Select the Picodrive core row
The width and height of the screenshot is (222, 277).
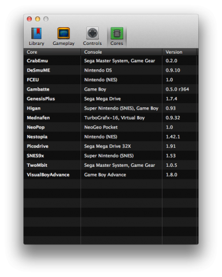[x=111, y=146]
